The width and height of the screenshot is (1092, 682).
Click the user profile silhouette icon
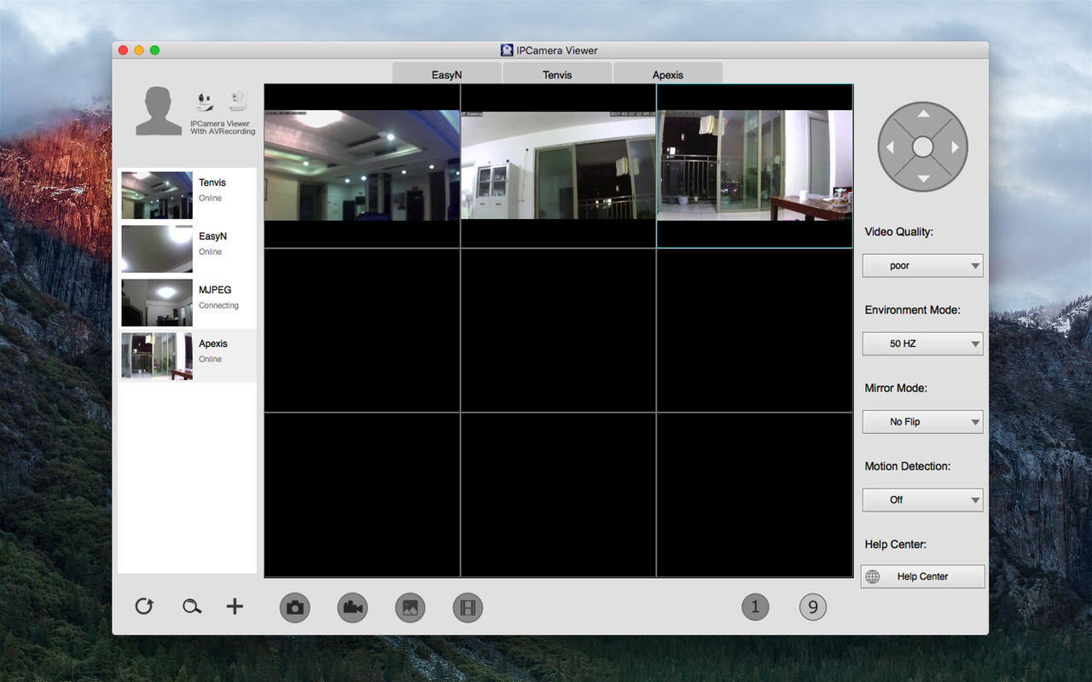[159, 111]
